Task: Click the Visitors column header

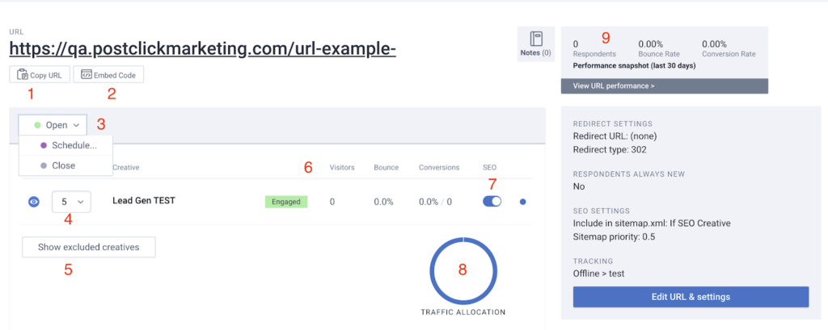Action: click(x=342, y=168)
